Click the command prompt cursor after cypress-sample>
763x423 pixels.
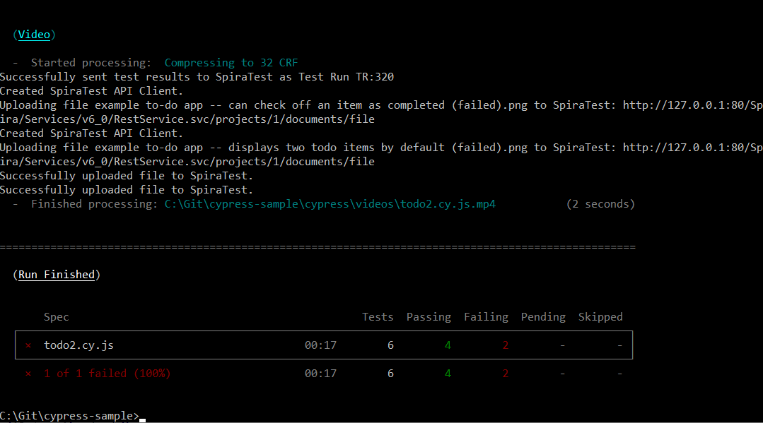pyautogui.click(x=142, y=417)
